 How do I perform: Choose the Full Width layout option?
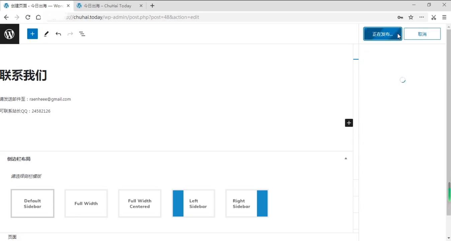click(x=86, y=204)
